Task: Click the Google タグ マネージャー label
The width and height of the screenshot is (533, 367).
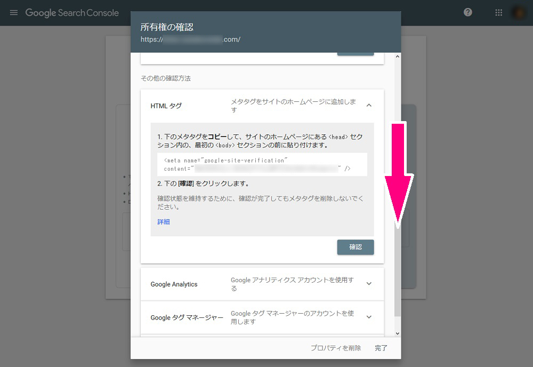Action: coord(187,318)
